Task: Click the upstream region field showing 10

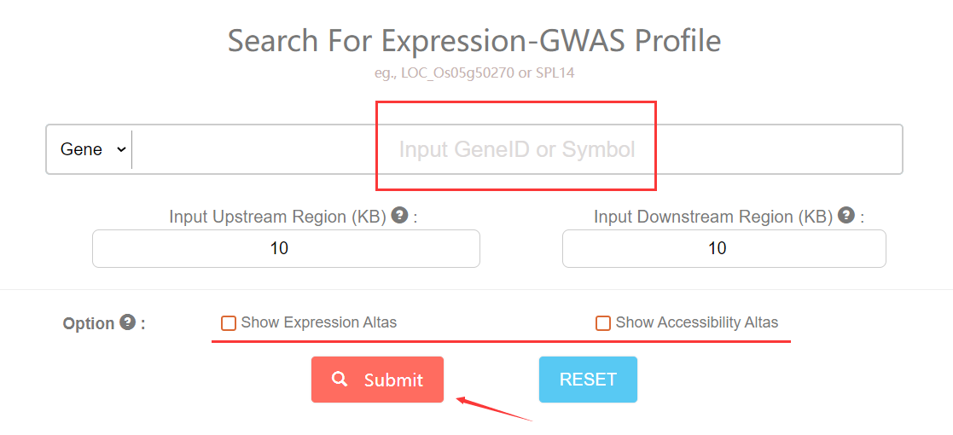Action: pyautogui.click(x=286, y=248)
